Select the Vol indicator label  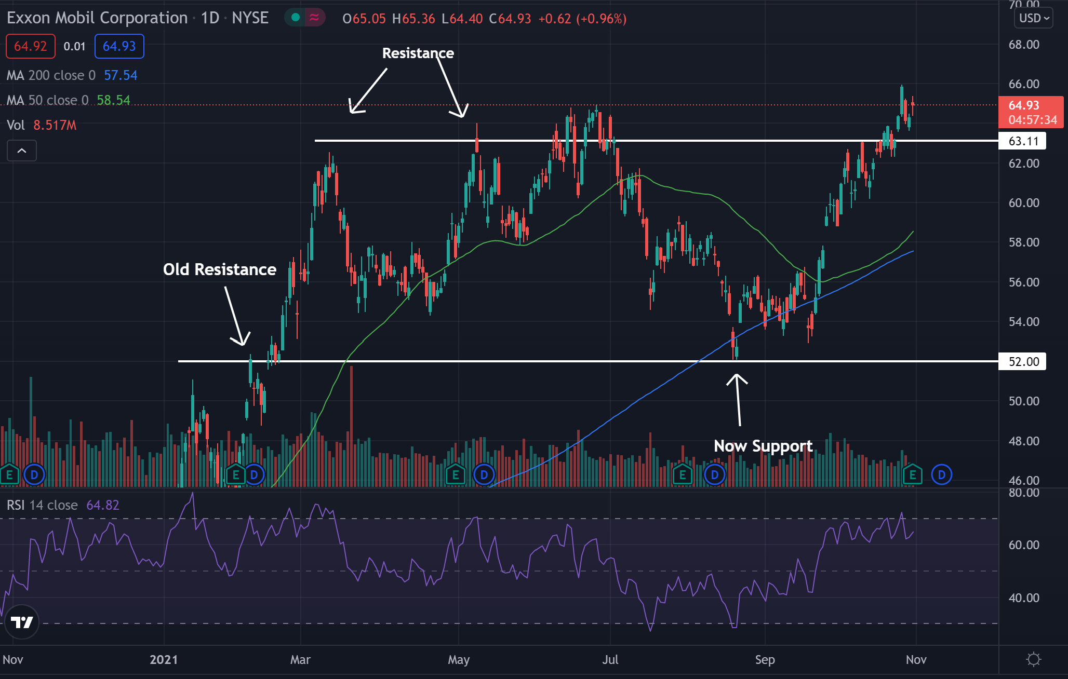(x=16, y=125)
